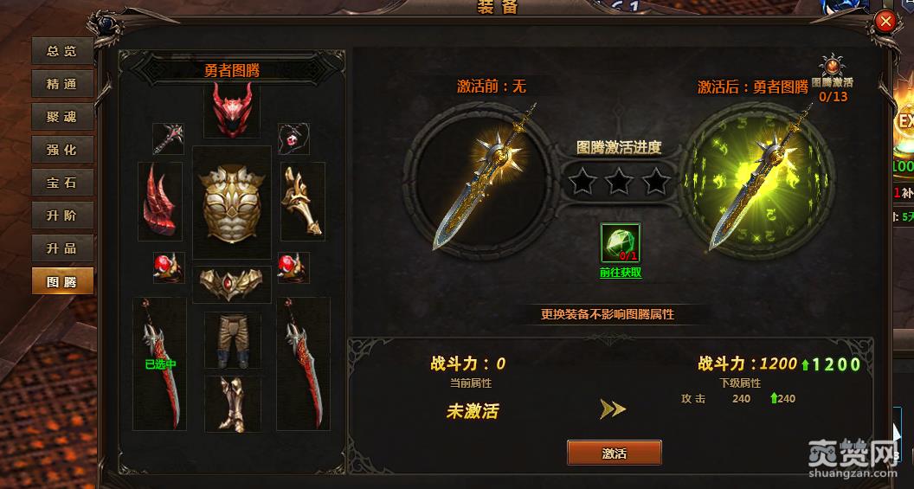This screenshot has height=489, width=914.
Task: Select the brown trousers equipment slot
Action: click(x=233, y=340)
